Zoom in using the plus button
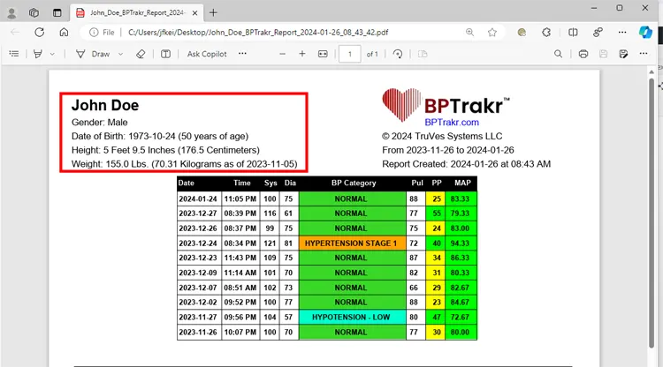Viewport: 663px width, 367px height. pos(302,54)
